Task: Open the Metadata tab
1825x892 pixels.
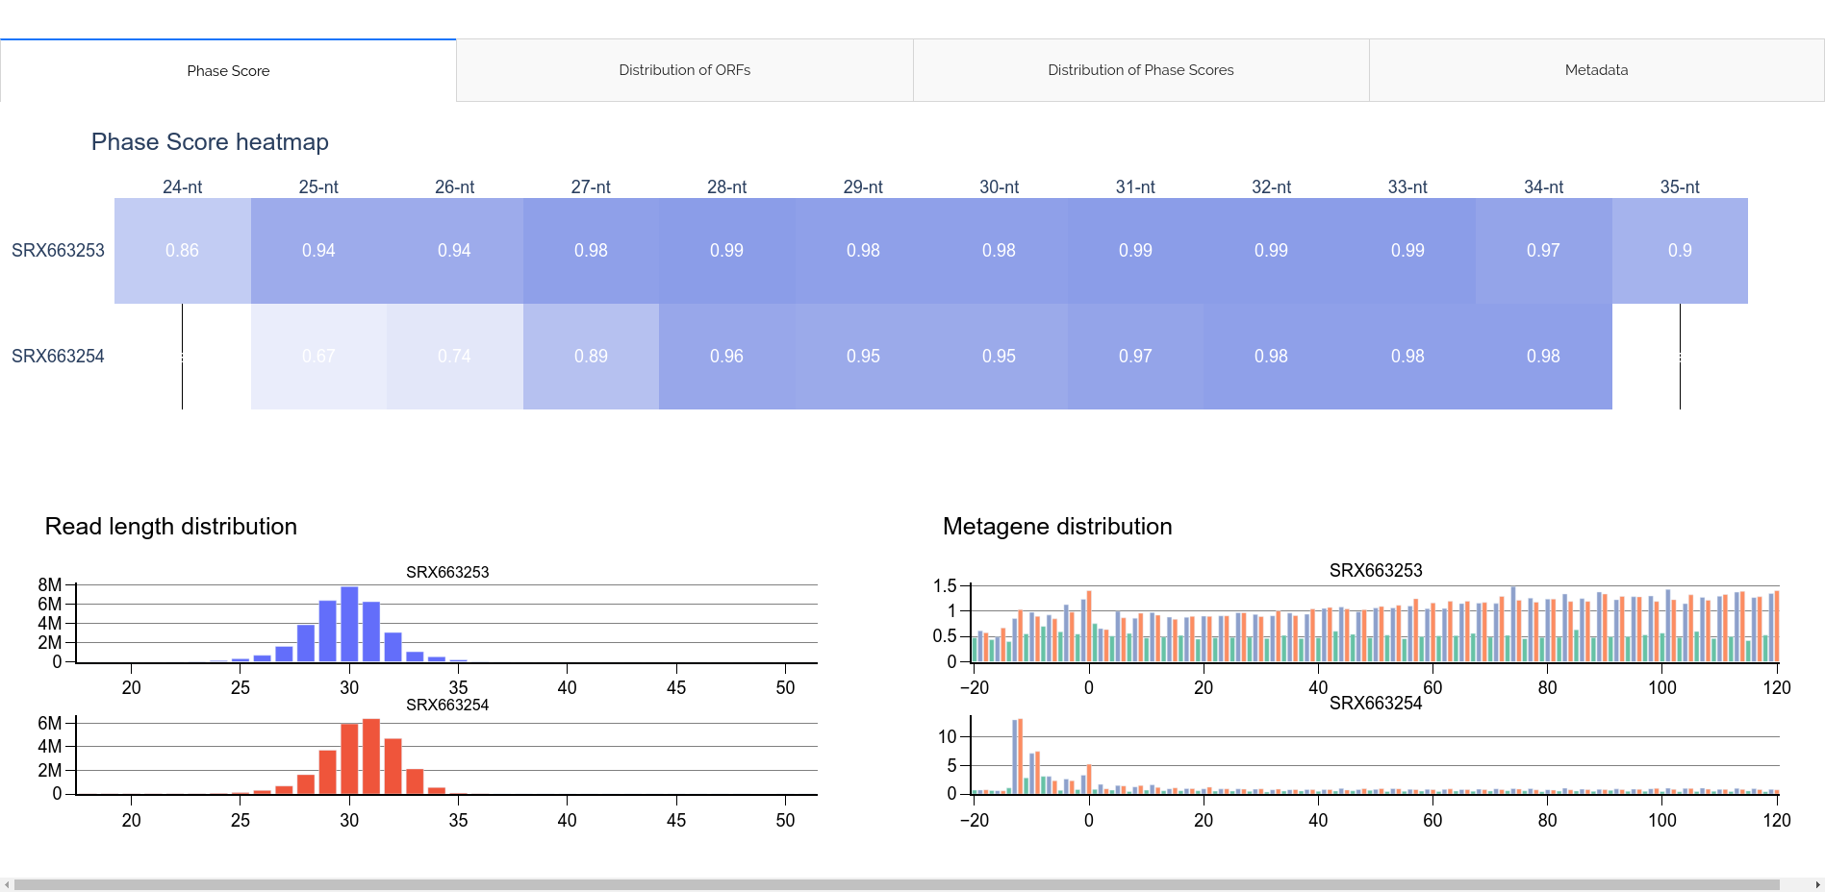Action: pyautogui.click(x=1594, y=69)
